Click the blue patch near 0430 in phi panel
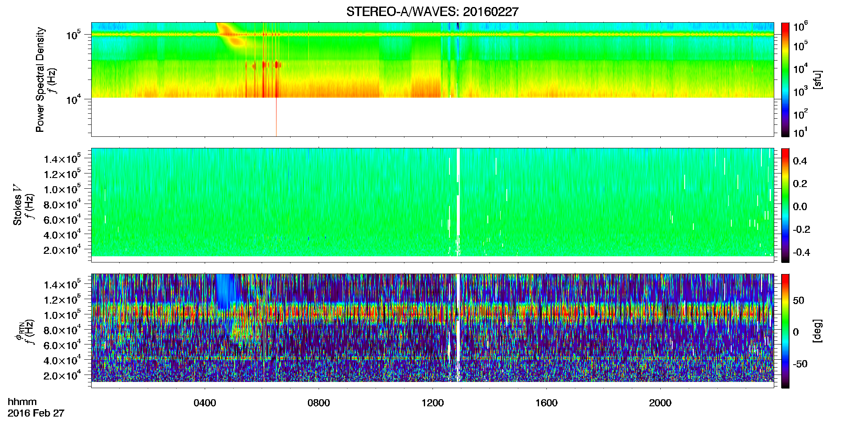 point(225,290)
